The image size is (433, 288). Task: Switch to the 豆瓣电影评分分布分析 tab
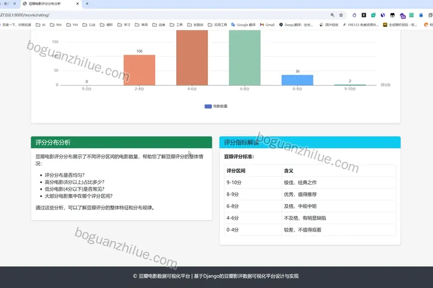(x=51, y=4)
